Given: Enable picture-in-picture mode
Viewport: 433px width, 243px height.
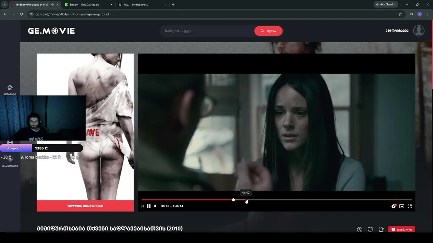Looking at the screenshot, I should point(402,206).
